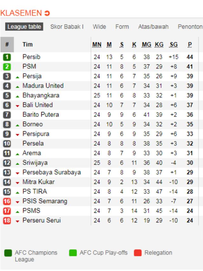Open the Persib team link
The image size is (203, 271).
(31, 57)
